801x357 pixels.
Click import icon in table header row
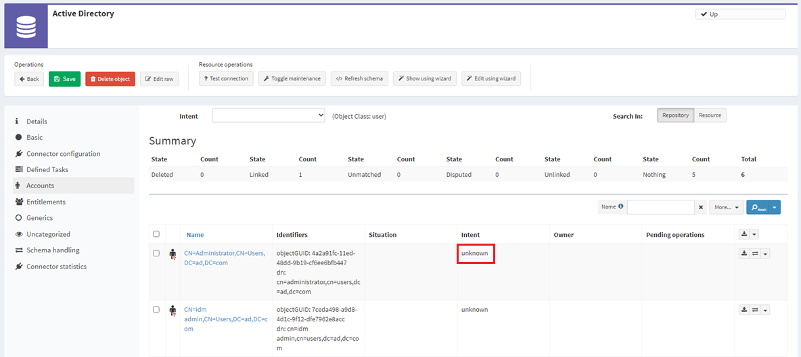744,234
